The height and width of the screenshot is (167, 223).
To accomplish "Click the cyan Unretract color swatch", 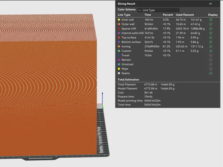I will (119, 64).
